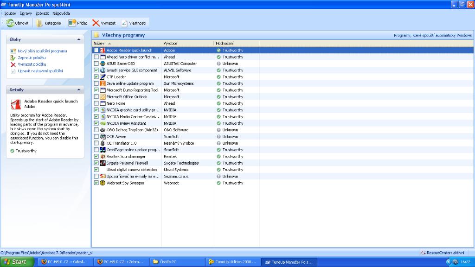Click the Obnovit refresh toolbar icon
The image size is (475, 267).
click(x=10, y=23)
